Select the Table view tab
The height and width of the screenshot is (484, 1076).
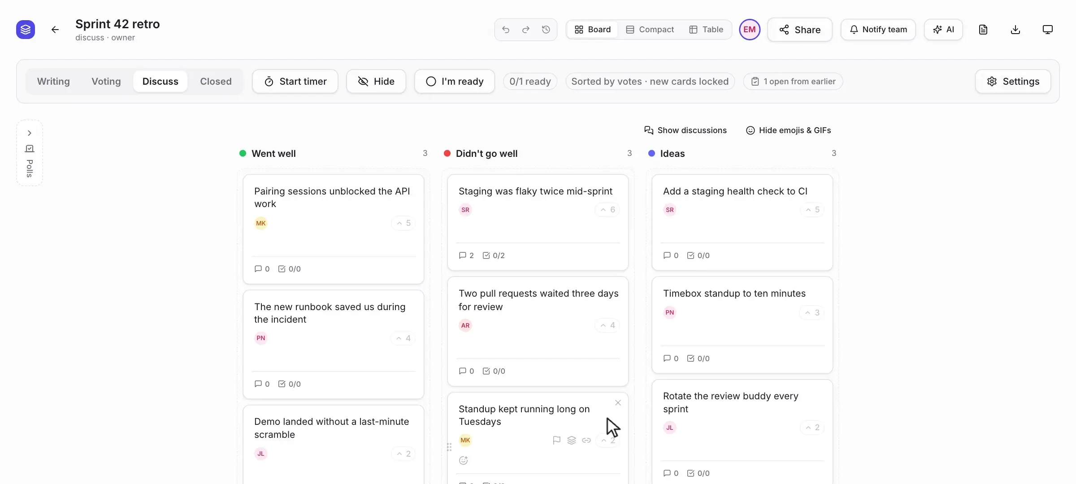click(x=706, y=30)
